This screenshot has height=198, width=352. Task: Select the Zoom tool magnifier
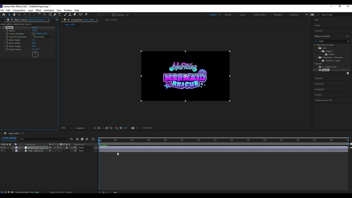pos(19,15)
